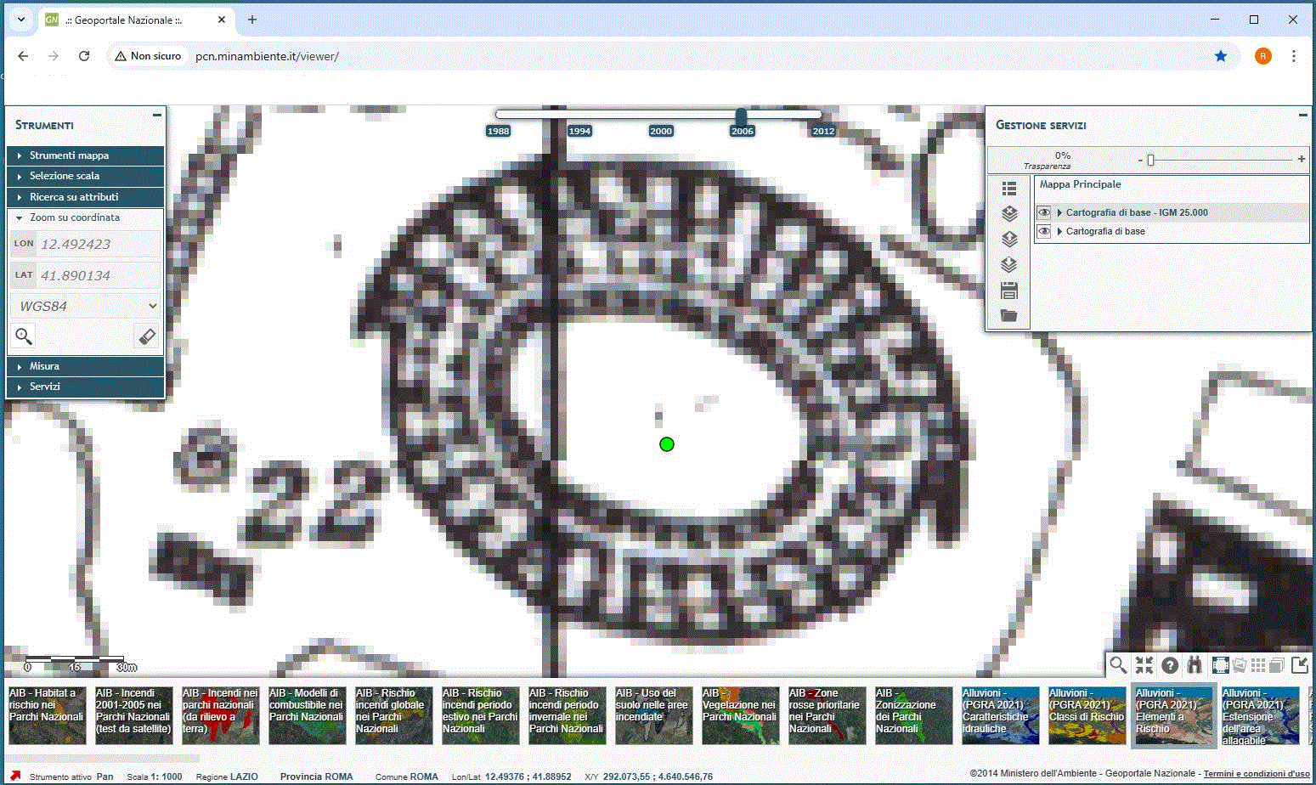The image size is (1316, 785).
Task: Minimize the Strumenti panel
Action: point(157,115)
